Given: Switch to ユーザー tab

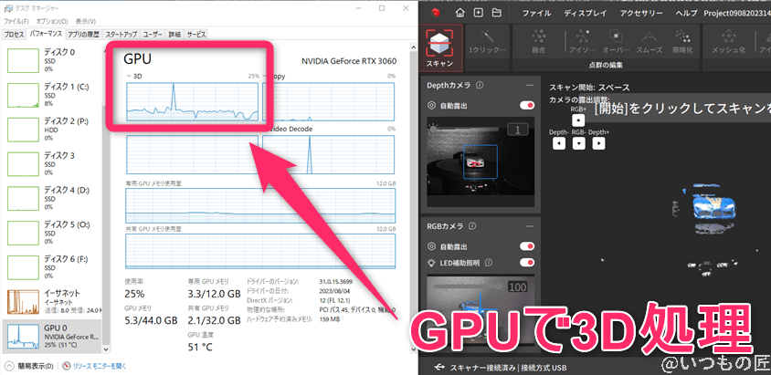Looking at the screenshot, I should point(153,35).
